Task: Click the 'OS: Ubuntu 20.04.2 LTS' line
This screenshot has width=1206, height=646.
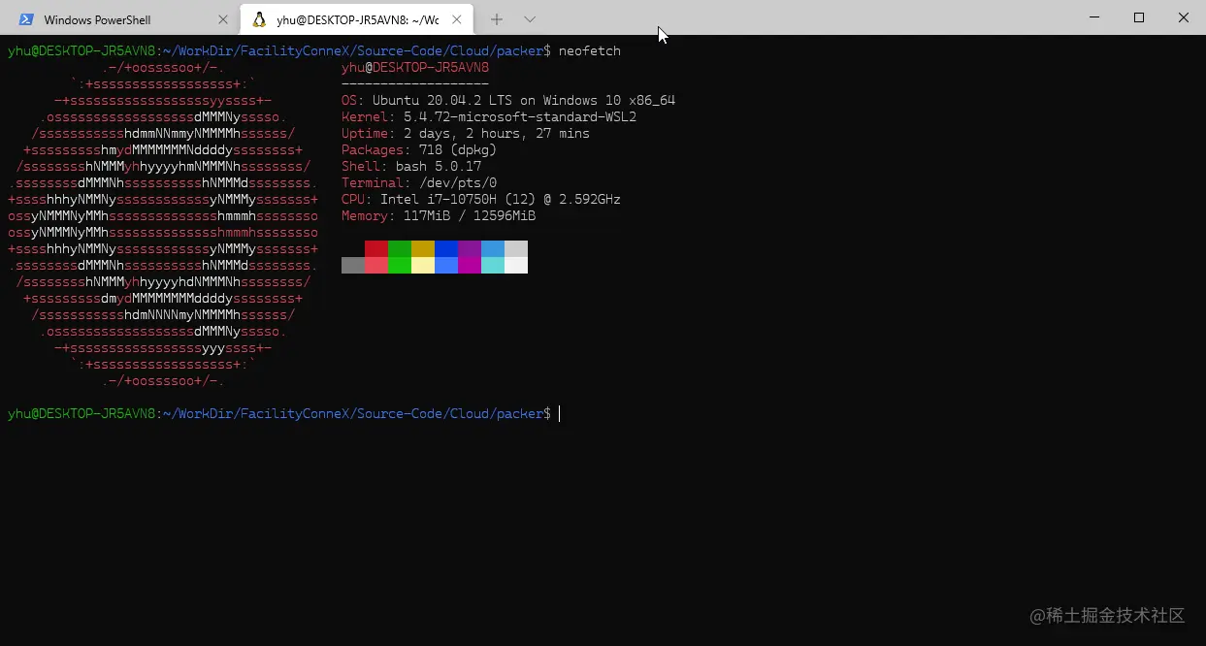Action: (x=508, y=101)
